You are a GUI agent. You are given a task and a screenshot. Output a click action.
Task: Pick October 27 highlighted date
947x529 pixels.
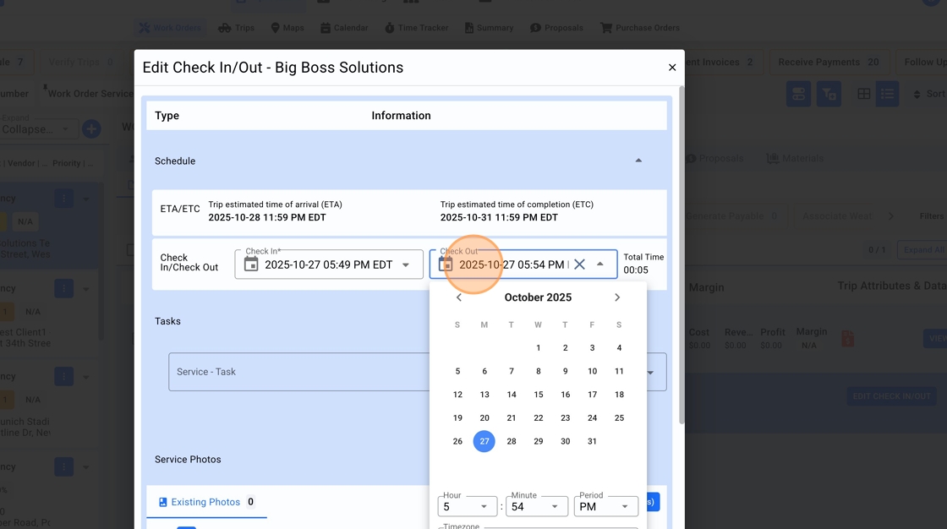pyautogui.click(x=484, y=441)
